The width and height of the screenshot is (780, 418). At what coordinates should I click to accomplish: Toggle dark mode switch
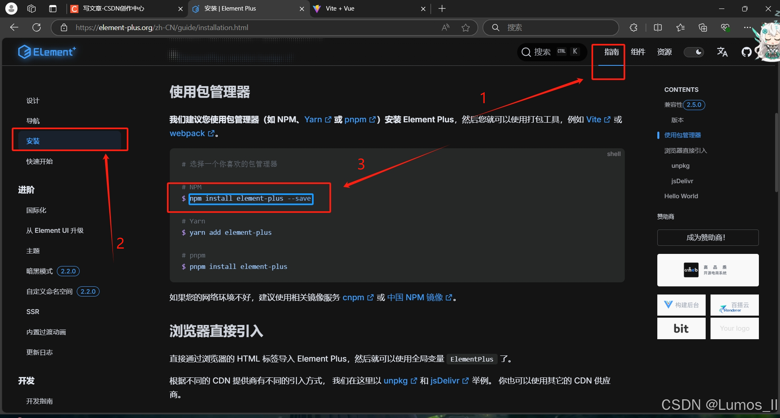(x=694, y=52)
